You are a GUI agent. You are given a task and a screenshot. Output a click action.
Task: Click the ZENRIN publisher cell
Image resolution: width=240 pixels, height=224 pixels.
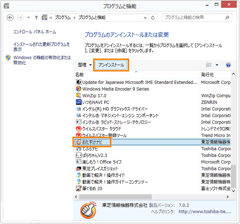[x=209, y=102]
